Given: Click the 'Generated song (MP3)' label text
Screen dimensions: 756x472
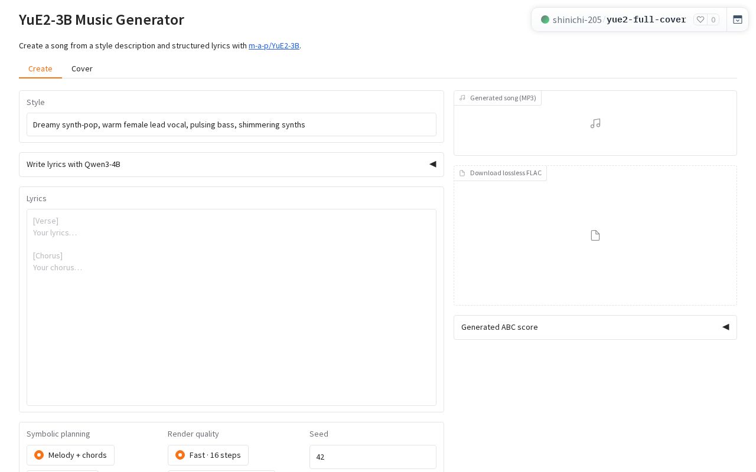Looking at the screenshot, I should pos(503,98).
